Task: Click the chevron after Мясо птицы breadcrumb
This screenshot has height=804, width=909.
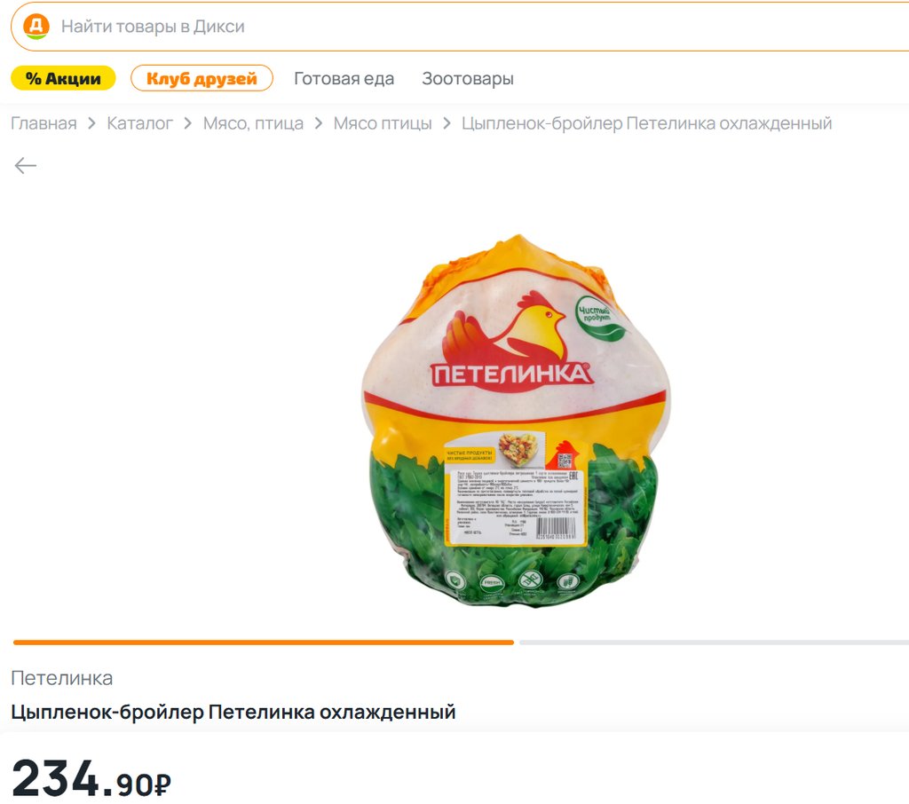Action: click(x=447, y=123)
